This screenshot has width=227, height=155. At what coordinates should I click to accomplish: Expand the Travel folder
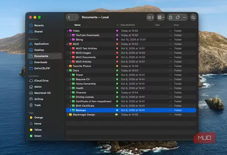point(70,75)
